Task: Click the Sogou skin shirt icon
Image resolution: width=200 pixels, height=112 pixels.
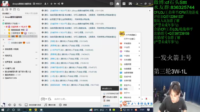Action: (148, 104)
